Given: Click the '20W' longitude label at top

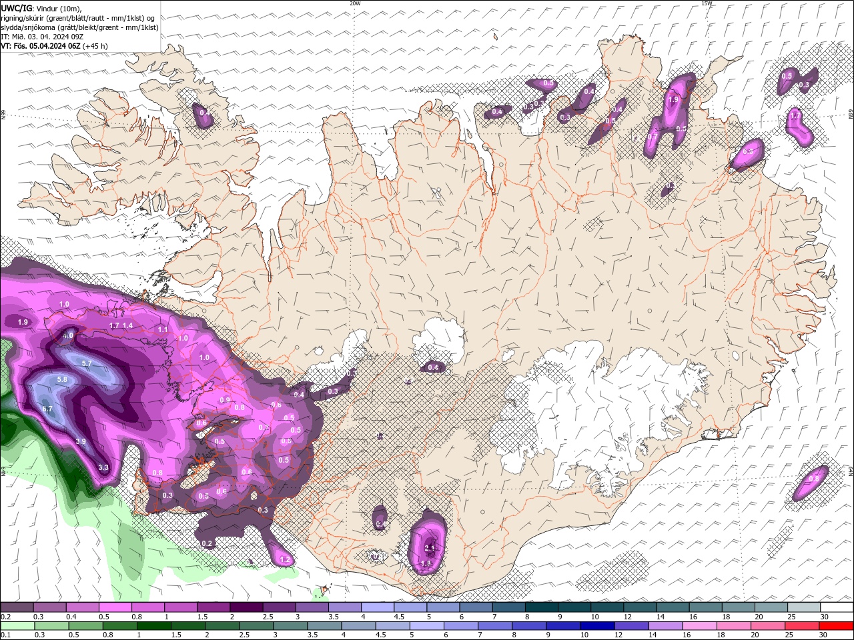Looking at the screenshot, I should click(x=355, y=3).
